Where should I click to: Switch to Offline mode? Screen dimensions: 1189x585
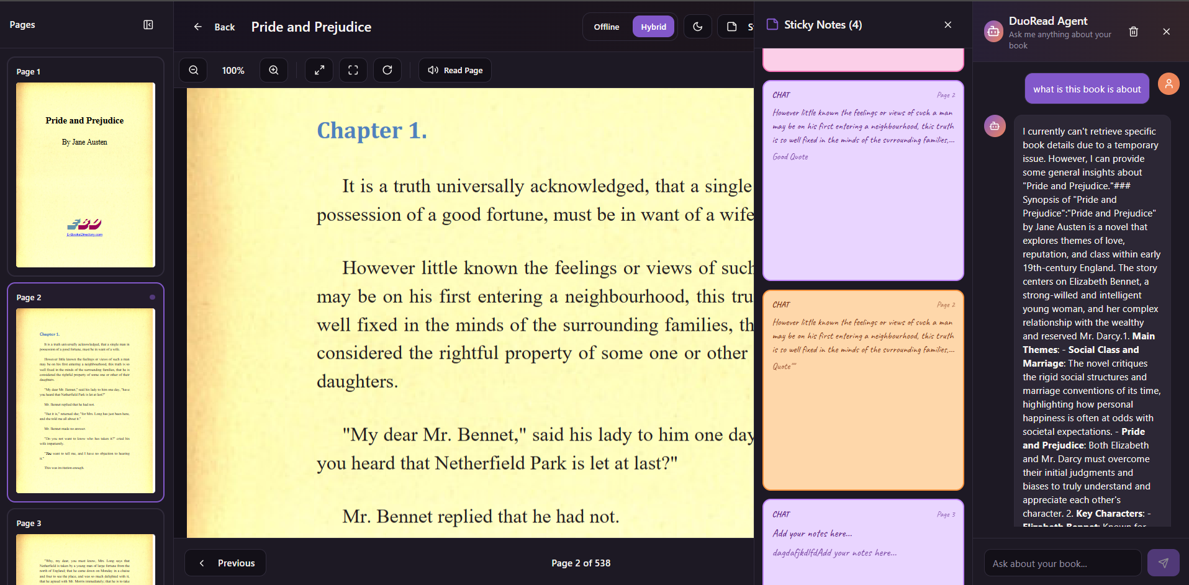[607, 27]
